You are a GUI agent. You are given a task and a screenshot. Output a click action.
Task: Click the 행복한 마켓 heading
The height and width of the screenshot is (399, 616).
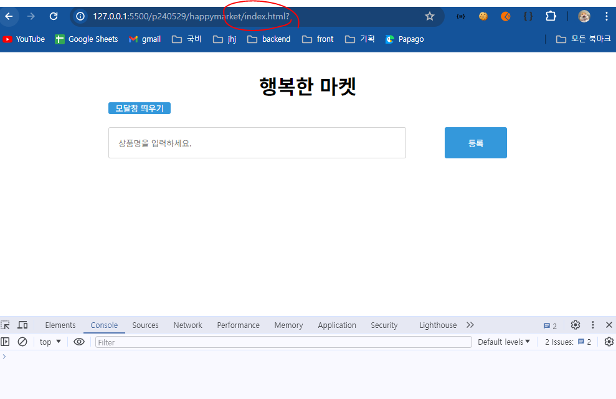coord(308,87)
